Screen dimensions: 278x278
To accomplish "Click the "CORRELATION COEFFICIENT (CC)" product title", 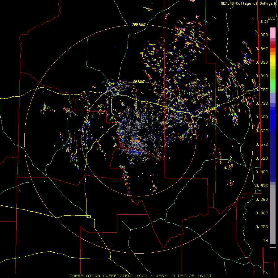I will (108, 276).
